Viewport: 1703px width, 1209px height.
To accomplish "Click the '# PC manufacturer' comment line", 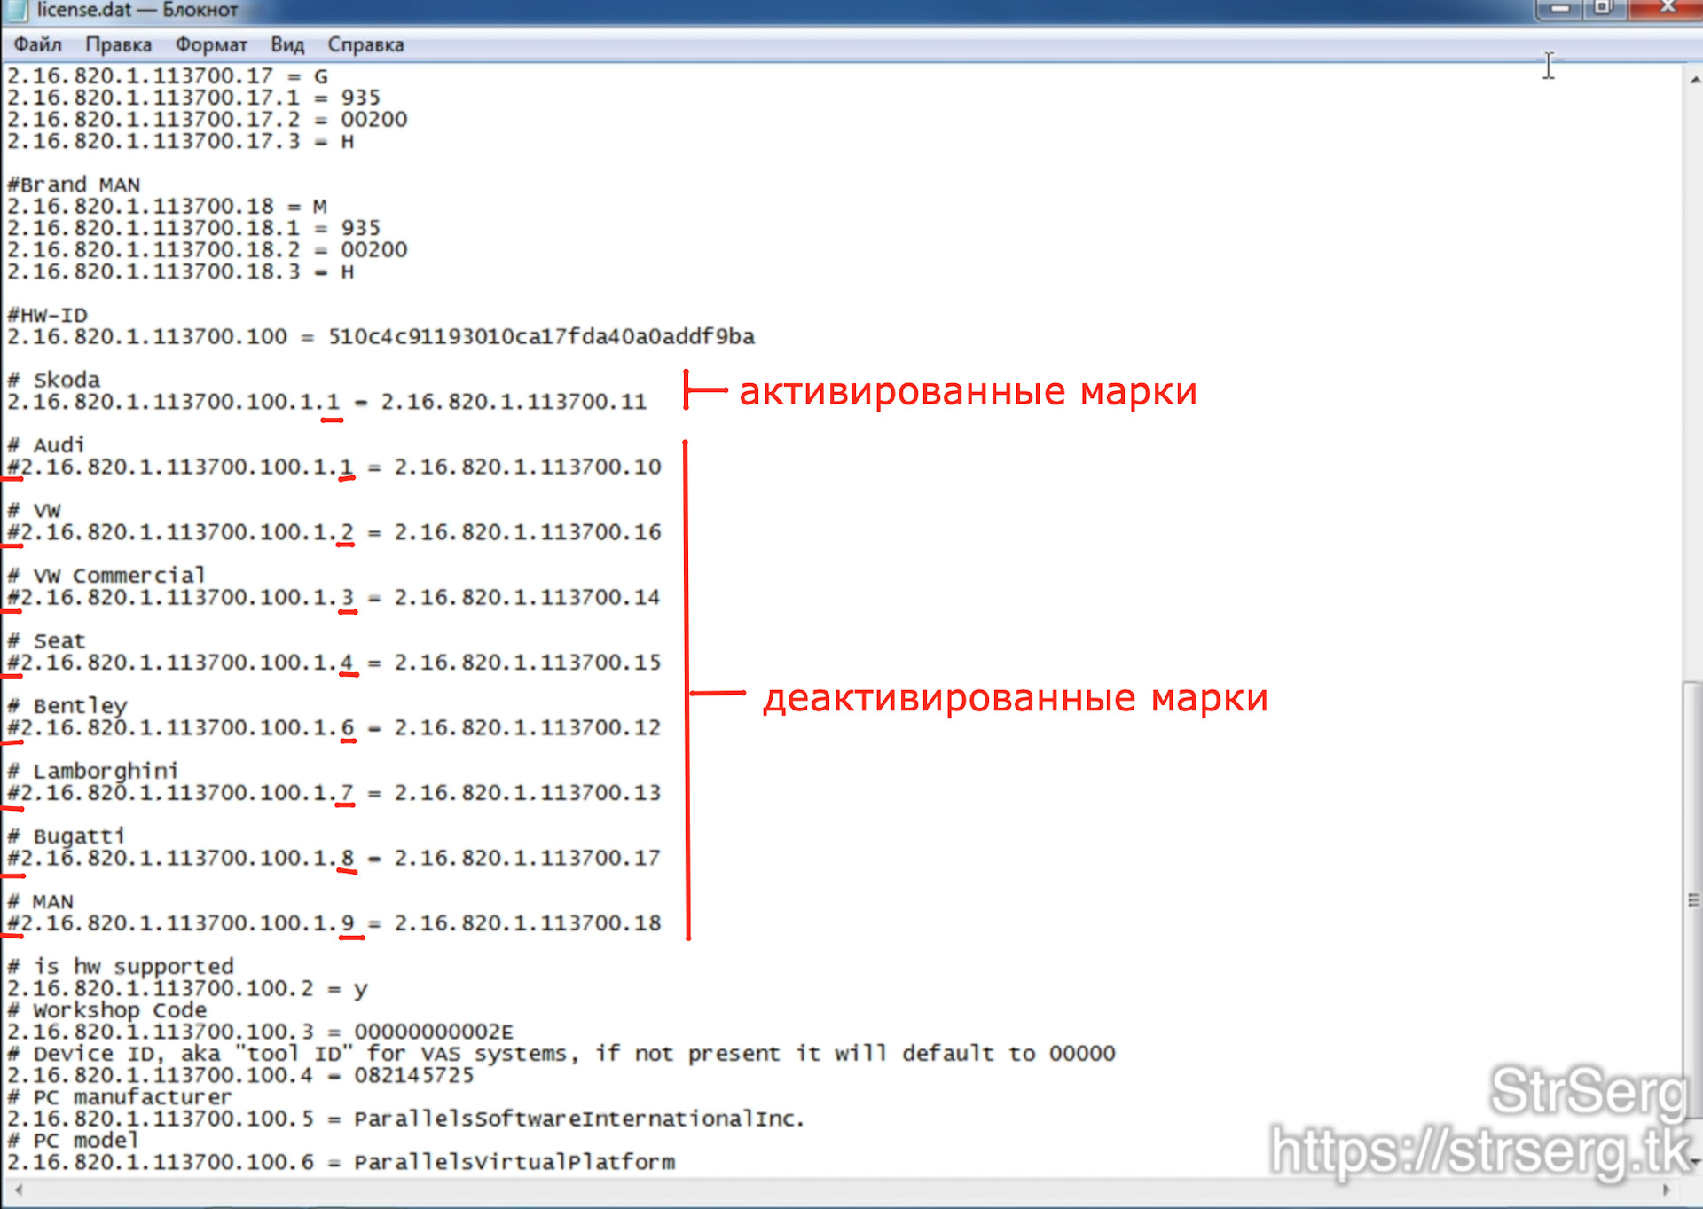I will [x=120, y=1097].
